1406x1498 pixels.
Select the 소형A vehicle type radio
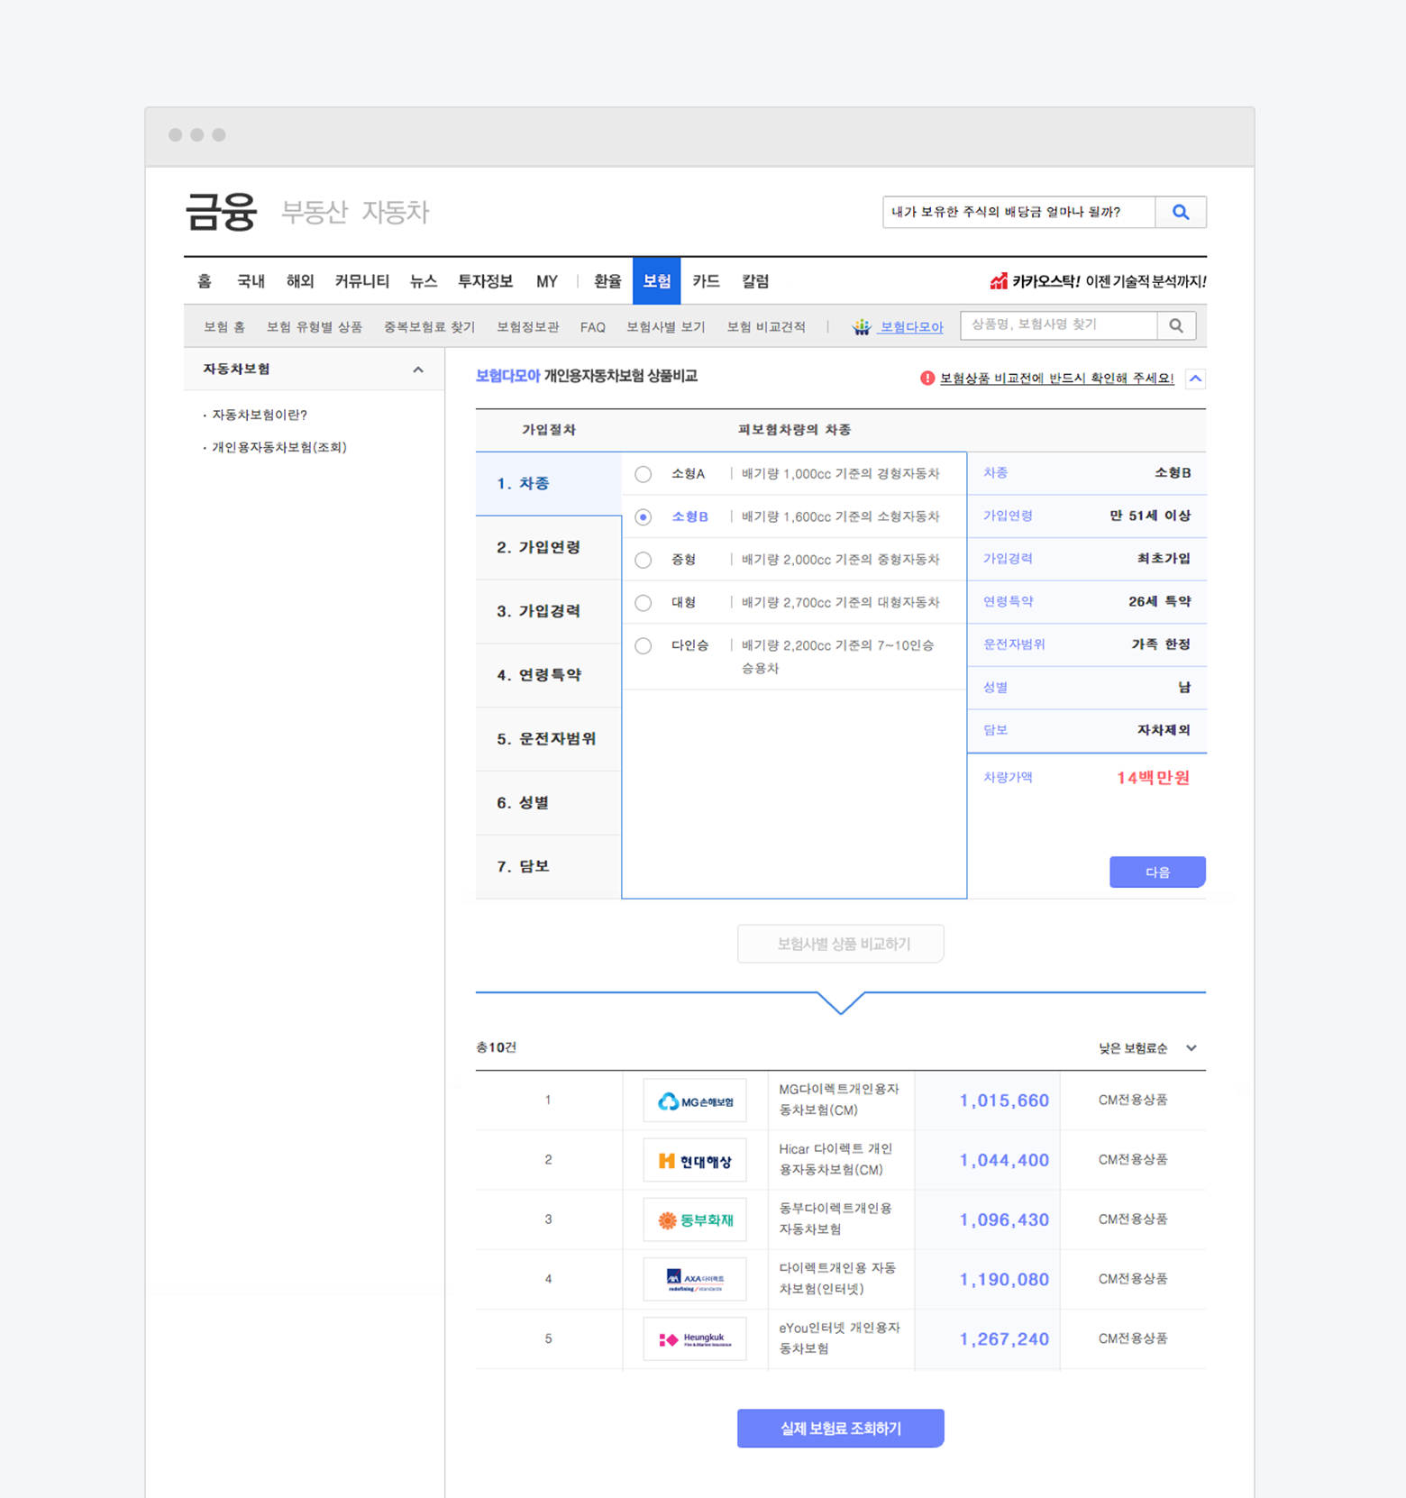(643, 474)
